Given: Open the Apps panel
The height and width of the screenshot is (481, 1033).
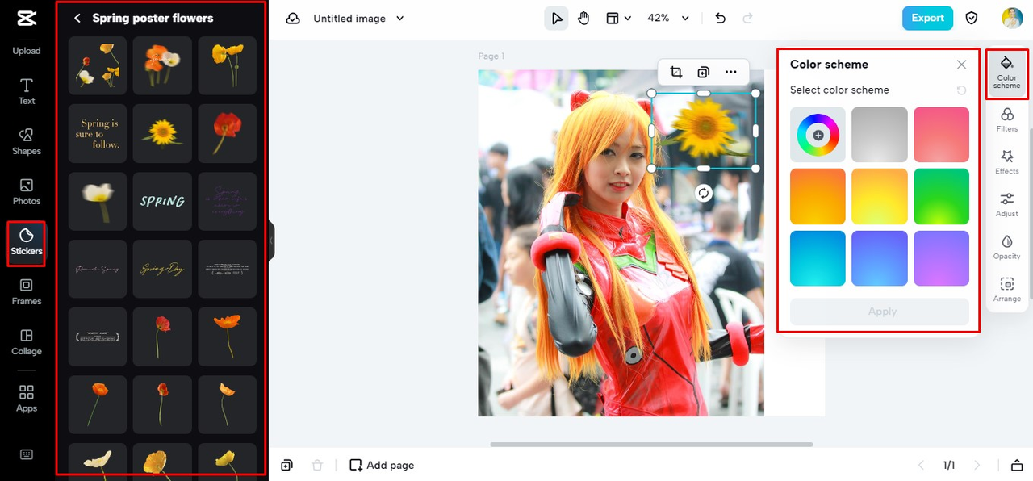Looking at the screenshot, I should click(27, 399).
